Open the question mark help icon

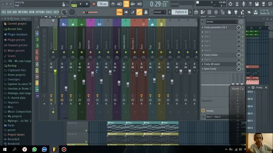coord(250,4)
